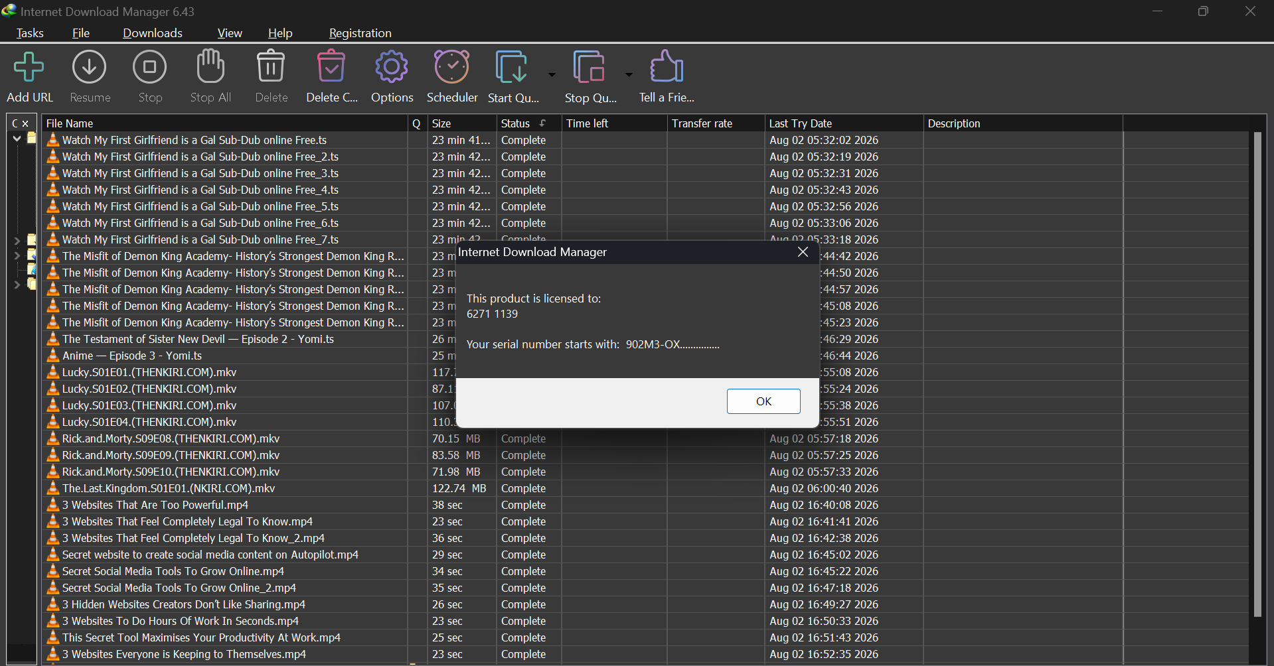Sort by the Status column header

528,123
